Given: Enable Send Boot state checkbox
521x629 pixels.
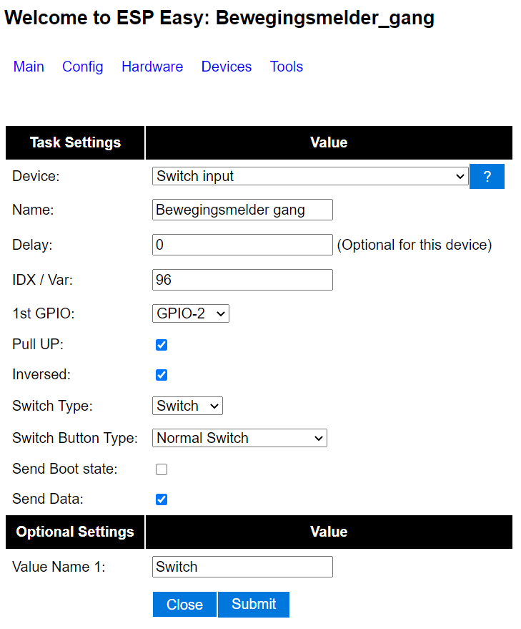Looking at the screenshot, I should 162,469.
